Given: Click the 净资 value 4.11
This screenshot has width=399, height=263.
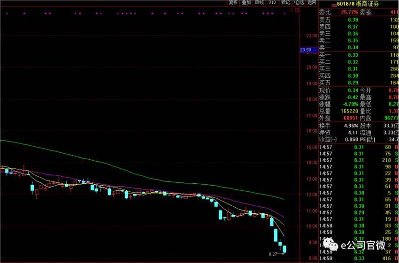Looking at the screenshot, I should tap(353, 132).
